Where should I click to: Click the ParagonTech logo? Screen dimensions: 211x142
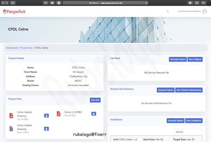point(14,11)
